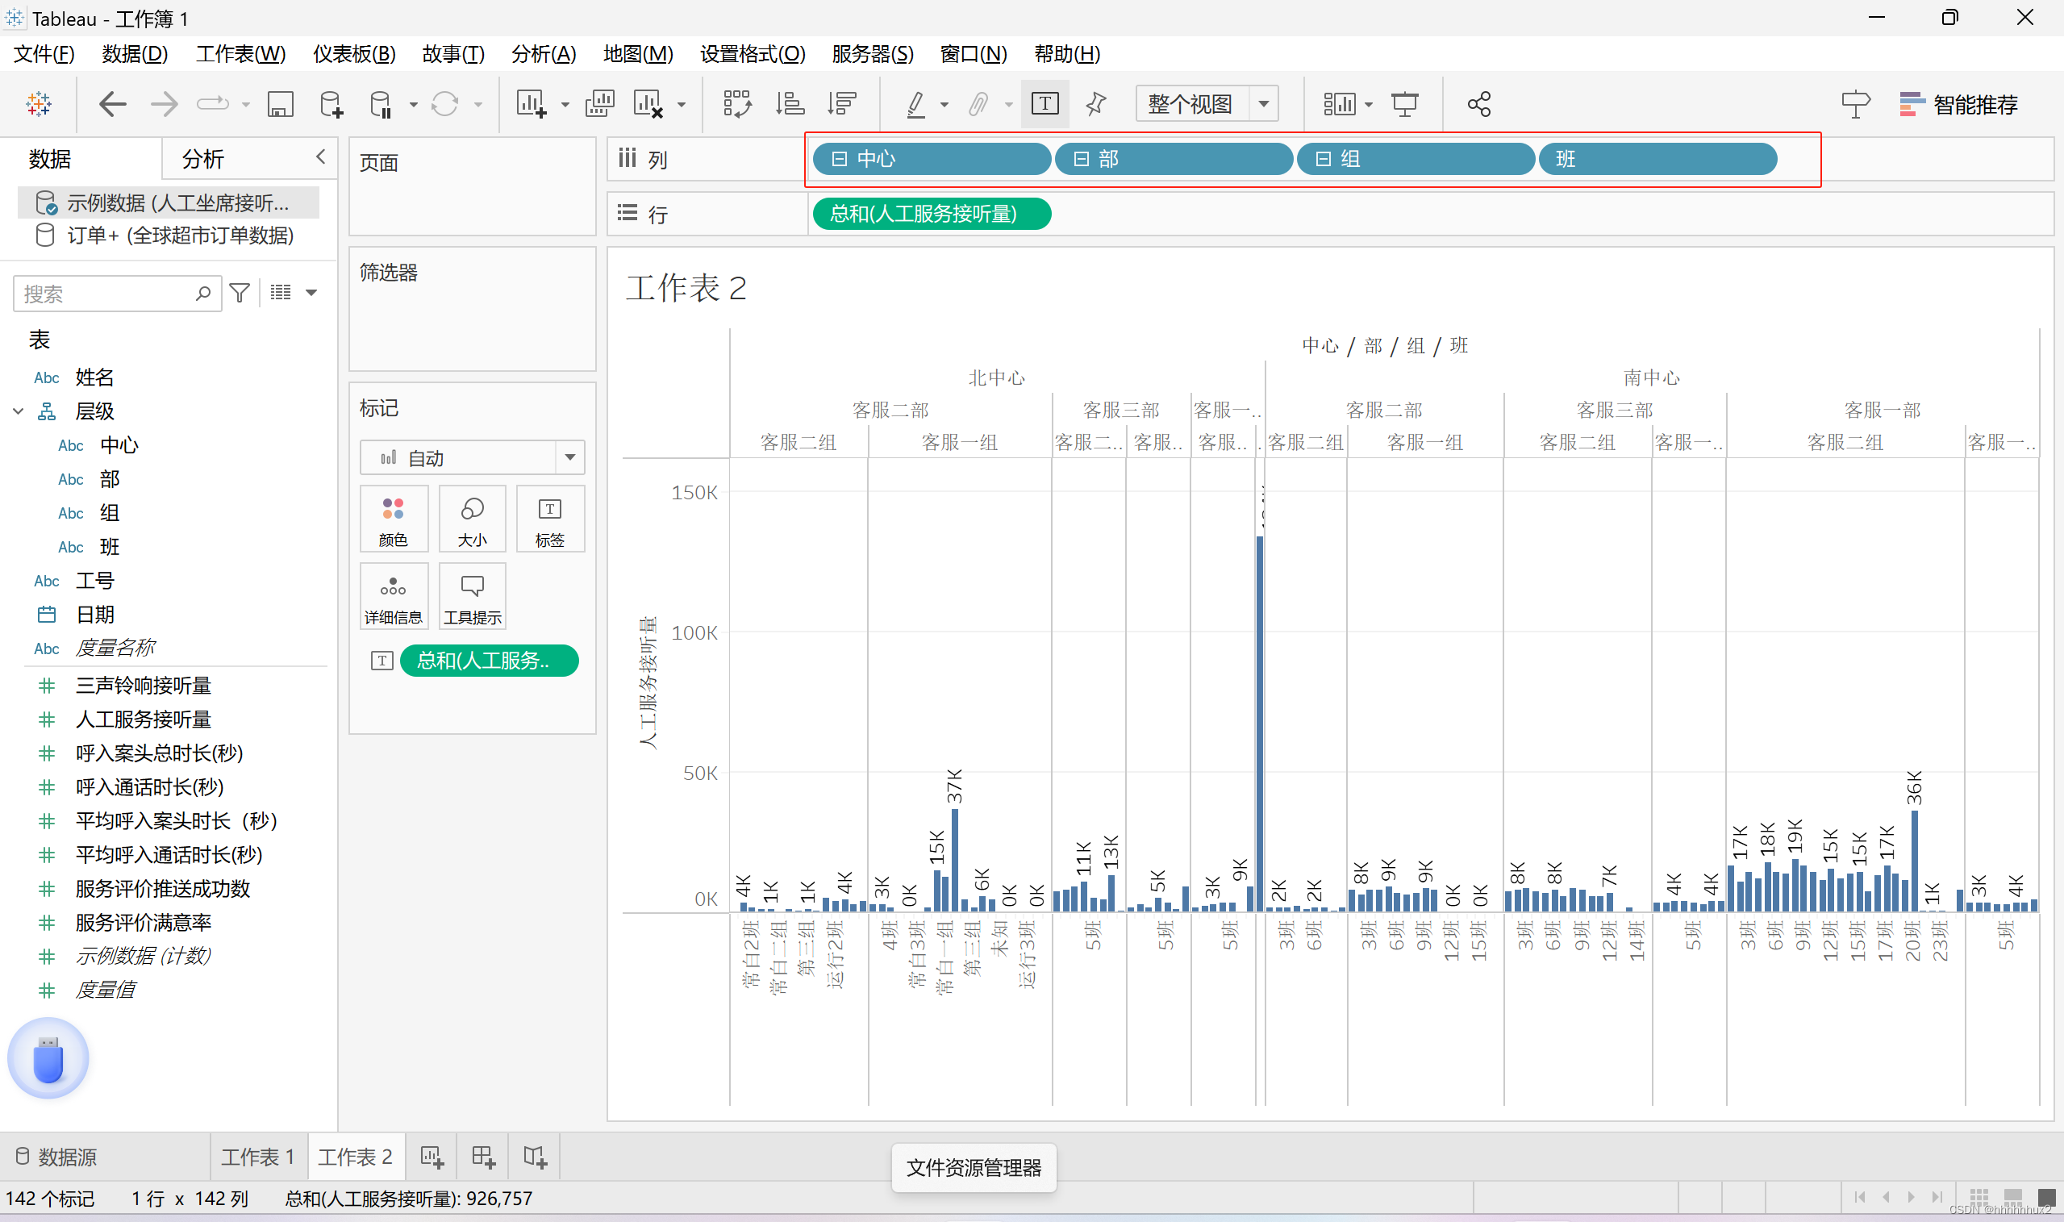Open the Color marks card
Image resolution: width=2064 pixels, height=1222 pixels.
click(393, 519)
